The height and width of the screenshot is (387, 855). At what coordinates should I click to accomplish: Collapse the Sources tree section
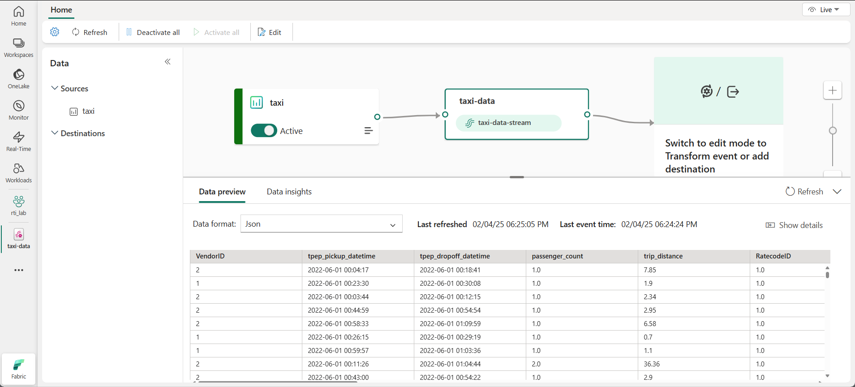click(x=55, y=88)
